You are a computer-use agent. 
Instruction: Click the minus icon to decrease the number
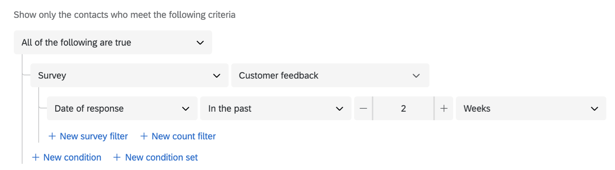tap(363, 109)
